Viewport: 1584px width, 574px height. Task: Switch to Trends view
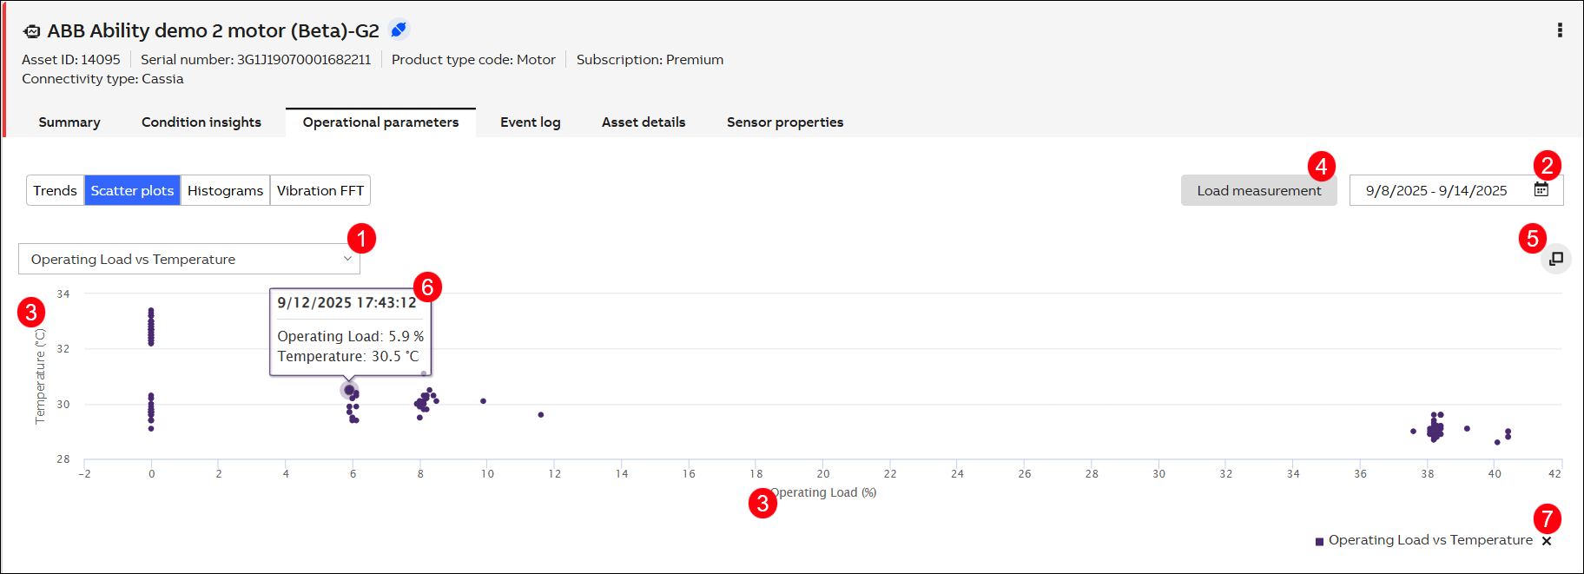click(x=56, y=190)
